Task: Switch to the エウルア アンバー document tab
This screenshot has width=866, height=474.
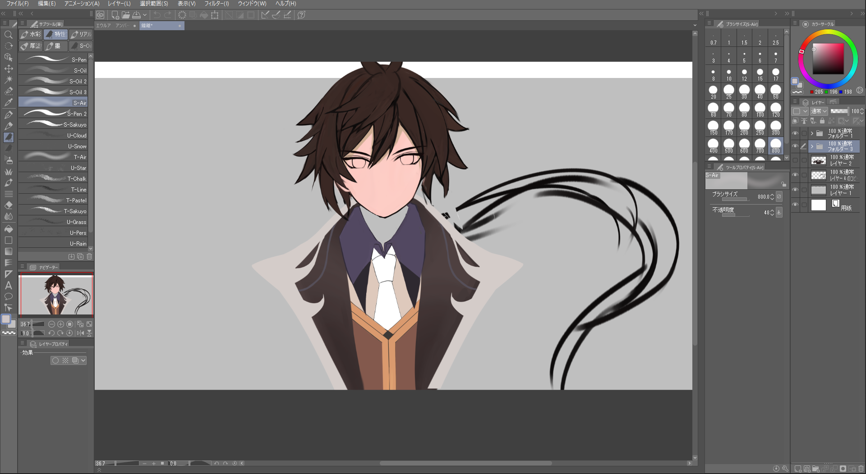Action: coord(113,26)
